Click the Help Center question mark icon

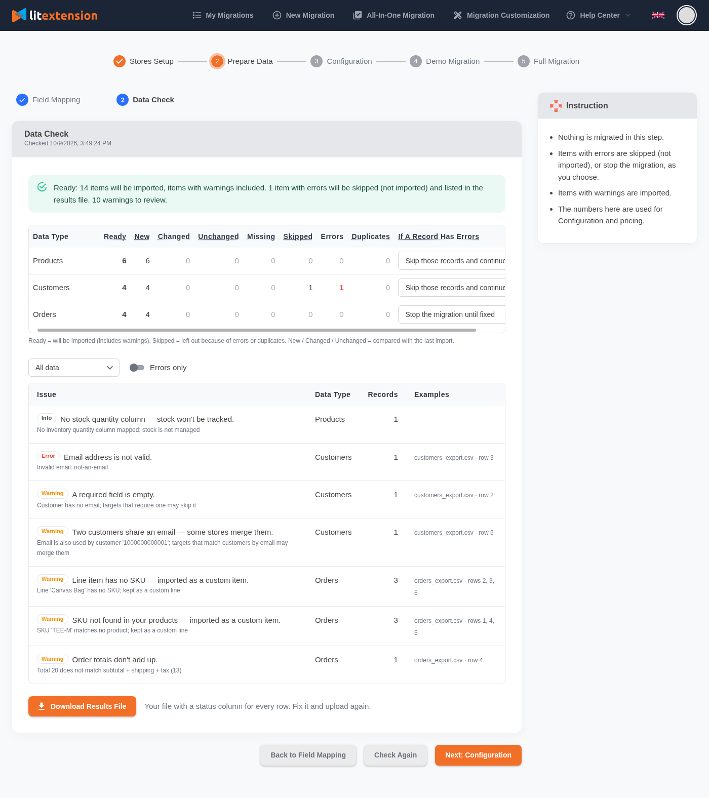[x=571, y=15]
